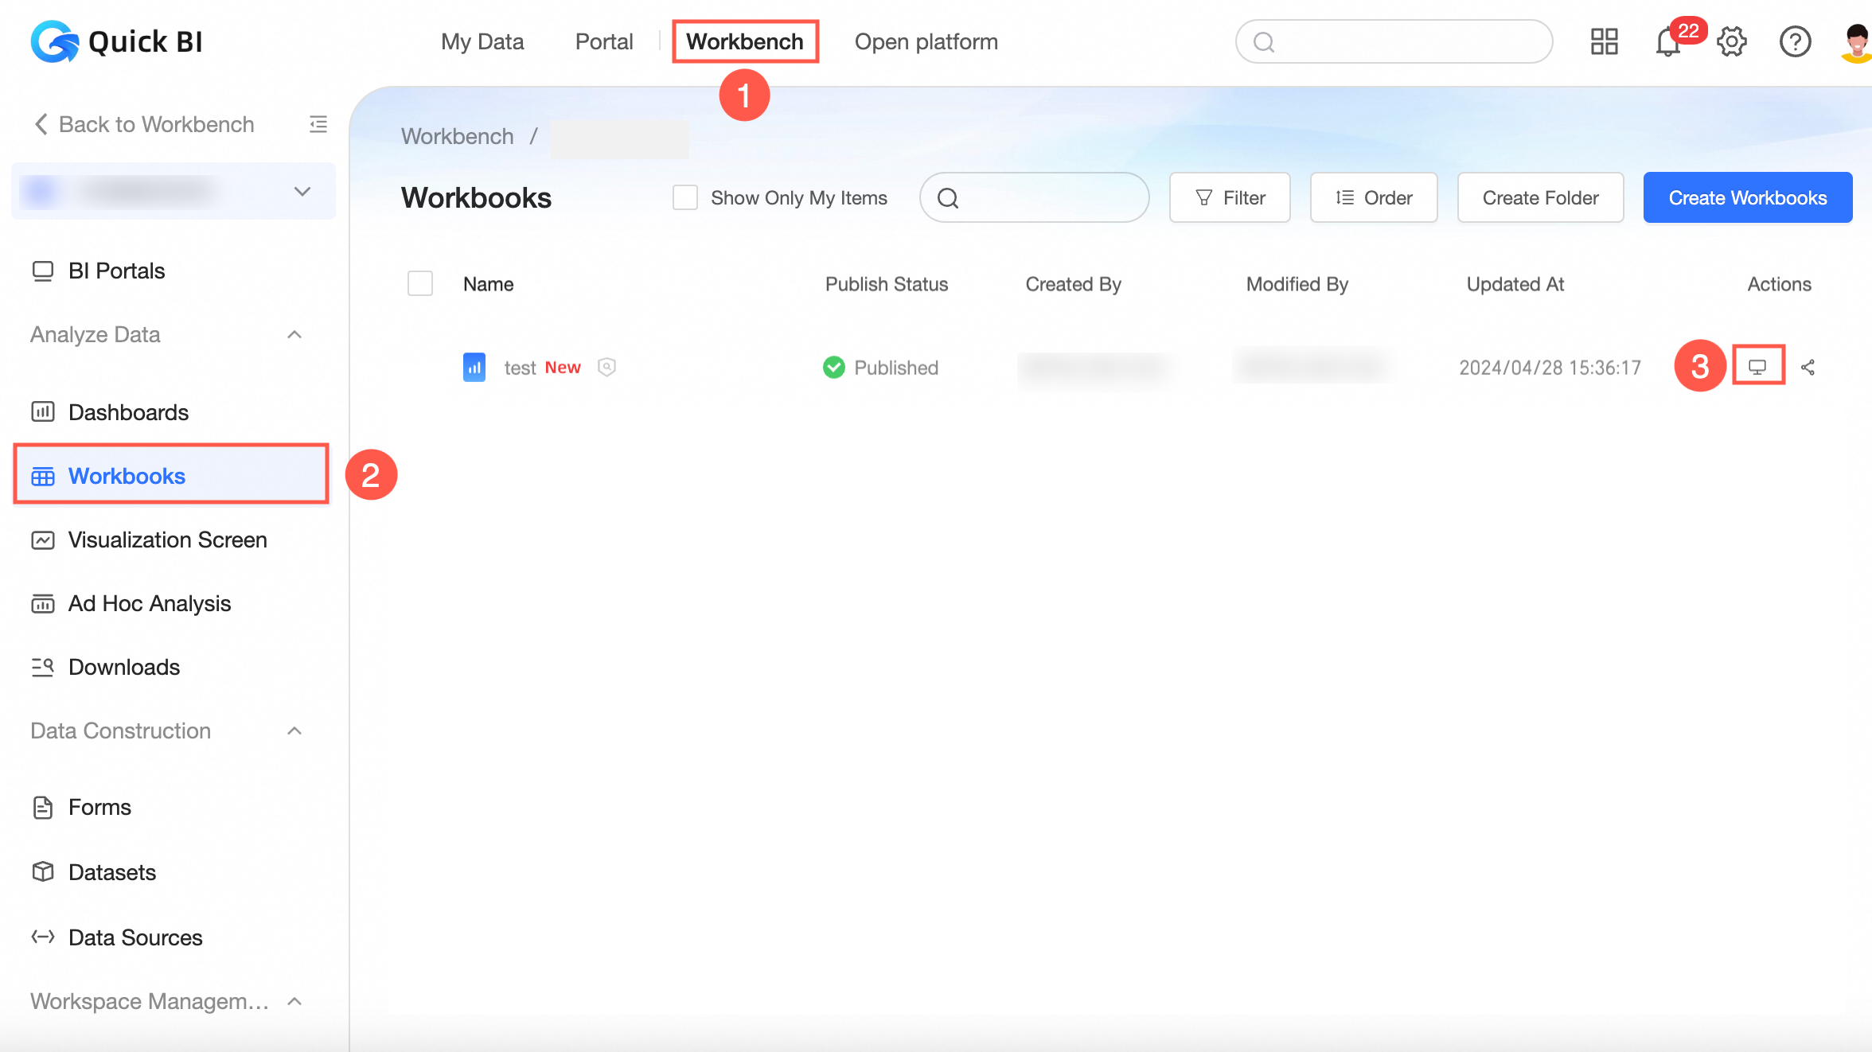Switch to the My Data tab
The height and width of the screenshot is (1052, 1872).
point(482,42)
